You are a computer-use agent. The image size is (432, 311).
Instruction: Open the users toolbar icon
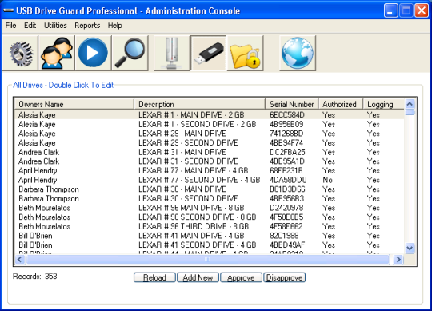57,53
